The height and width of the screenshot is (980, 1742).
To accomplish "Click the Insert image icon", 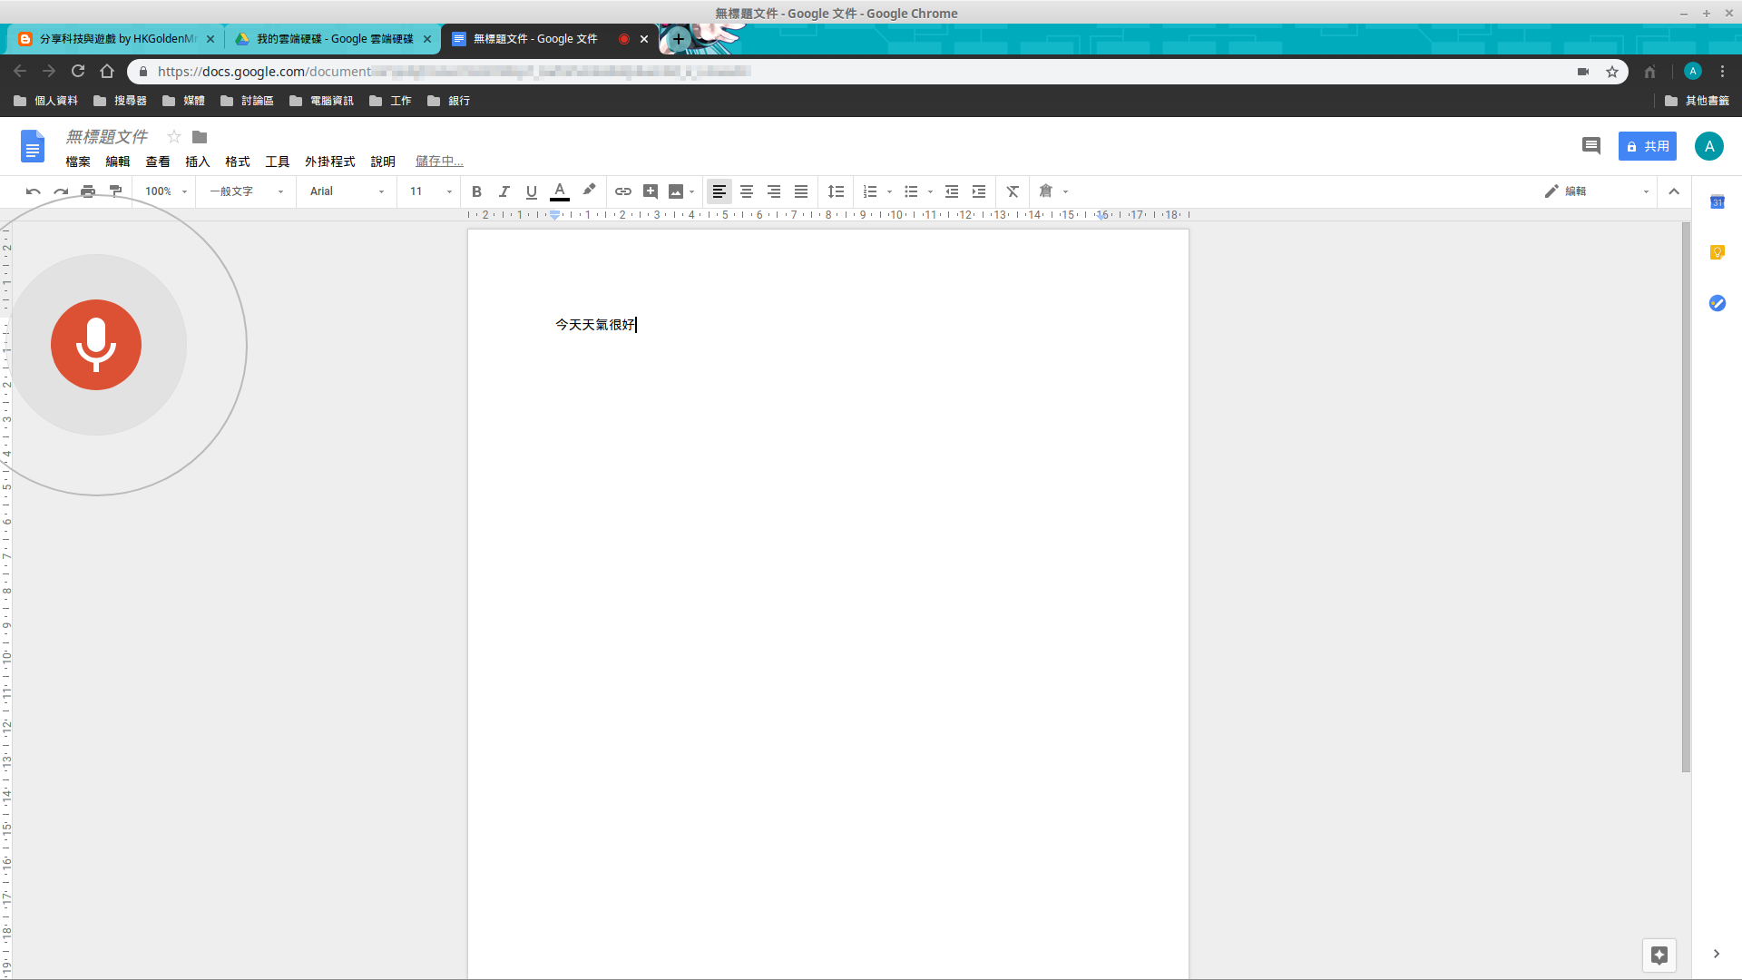I will point(676,191).
